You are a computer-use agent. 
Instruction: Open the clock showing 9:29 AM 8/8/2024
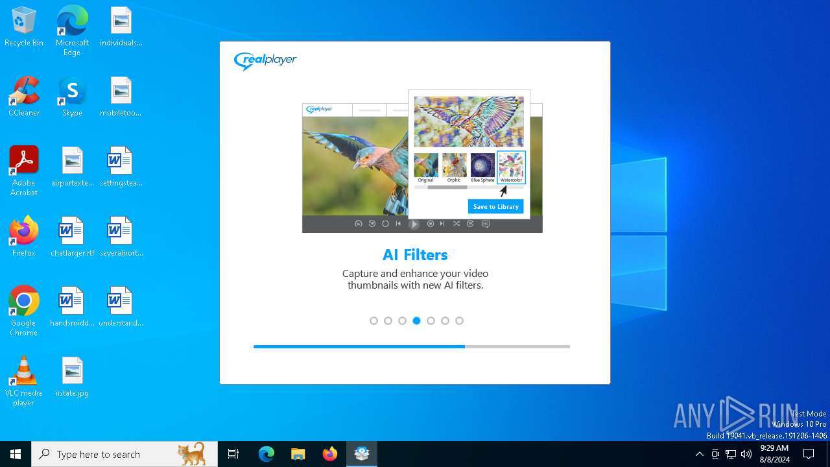click(774, 454)
